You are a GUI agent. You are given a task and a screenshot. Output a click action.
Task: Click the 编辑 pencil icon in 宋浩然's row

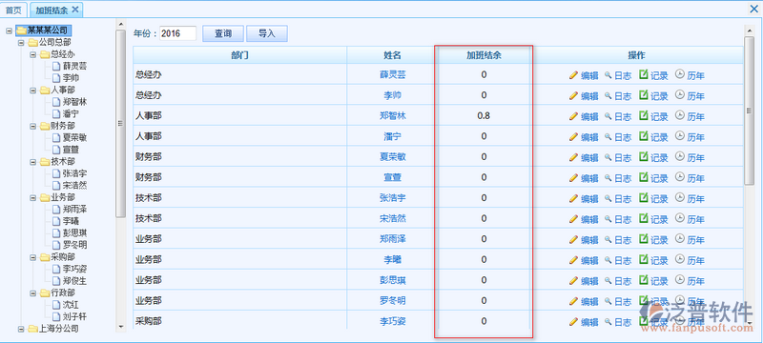[x=574, y=219]
